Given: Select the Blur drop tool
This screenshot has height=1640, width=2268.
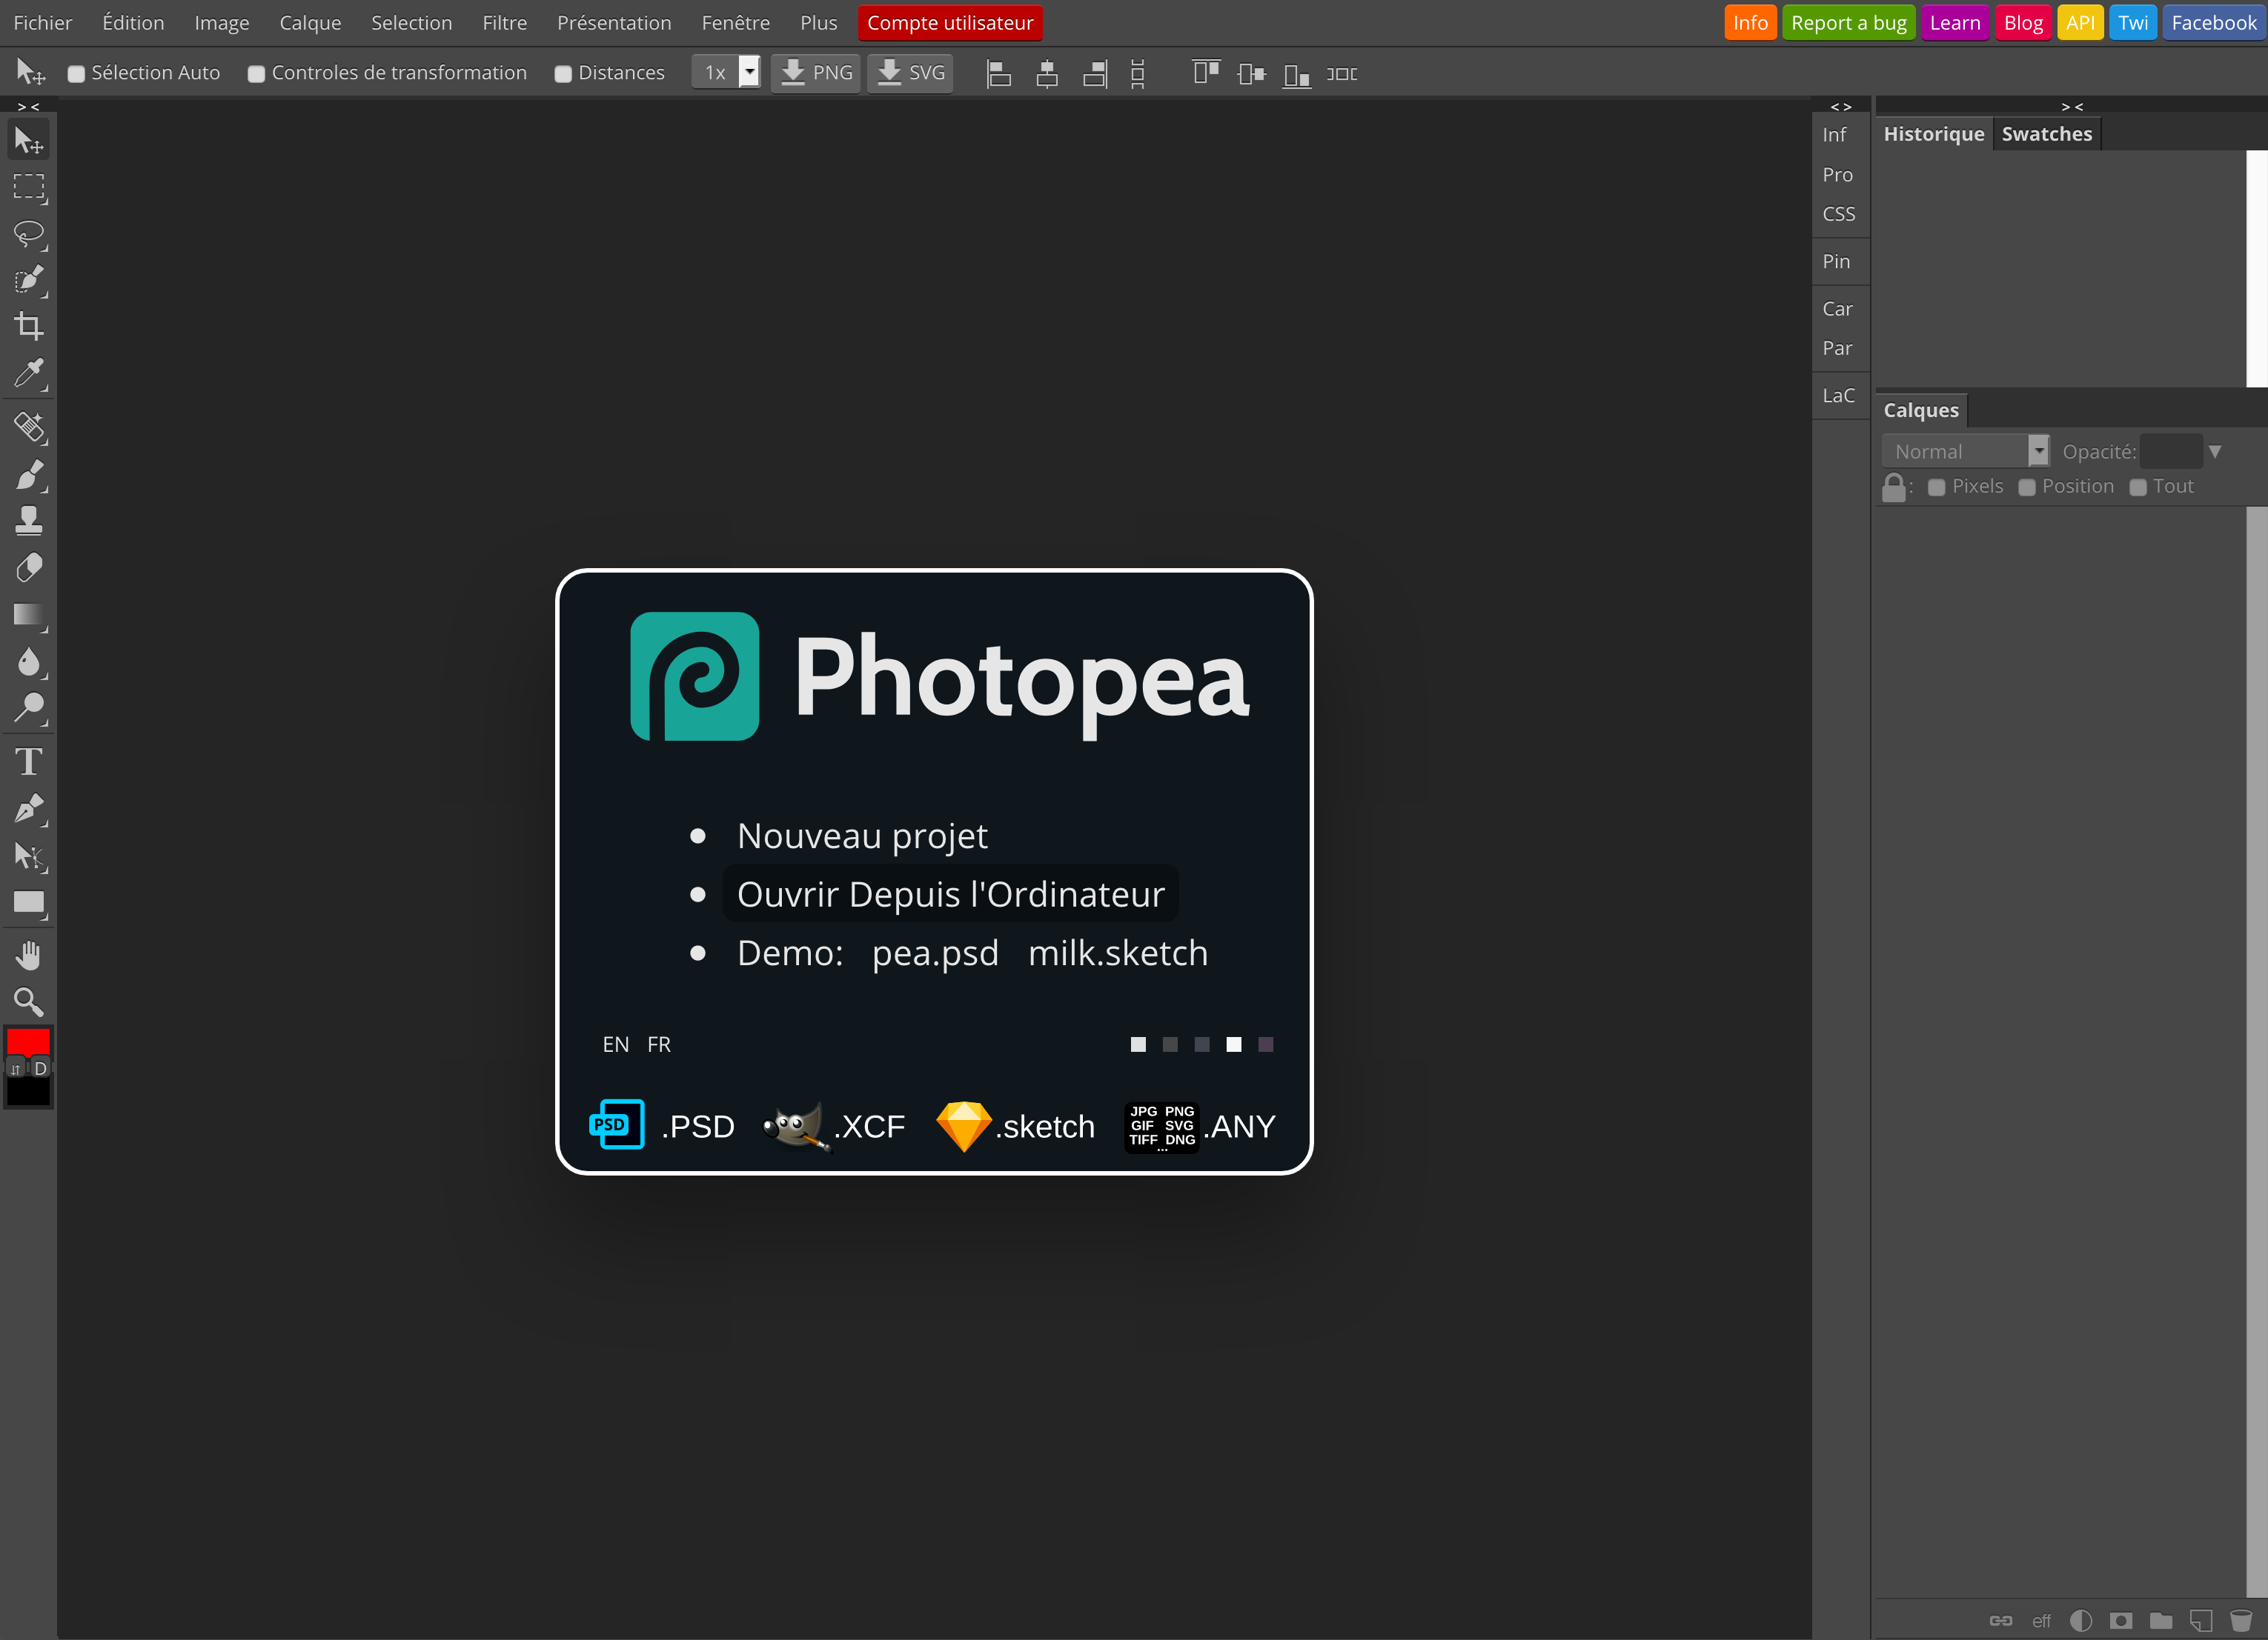Looking at the screenshot, I should pyautogui.click(x=29, y=661).
